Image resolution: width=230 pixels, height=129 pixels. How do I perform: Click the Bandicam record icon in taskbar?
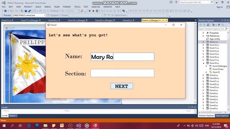pyautogui.click(x=70, y=126)
